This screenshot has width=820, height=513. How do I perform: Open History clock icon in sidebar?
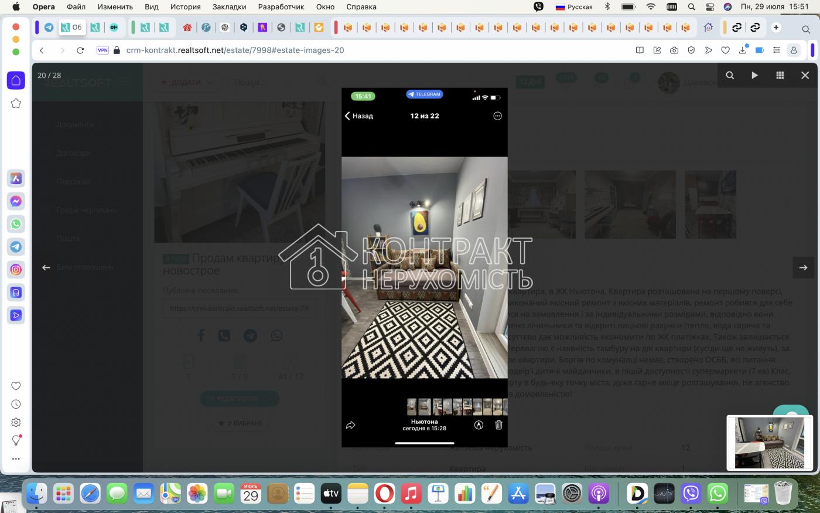point(16,404)
